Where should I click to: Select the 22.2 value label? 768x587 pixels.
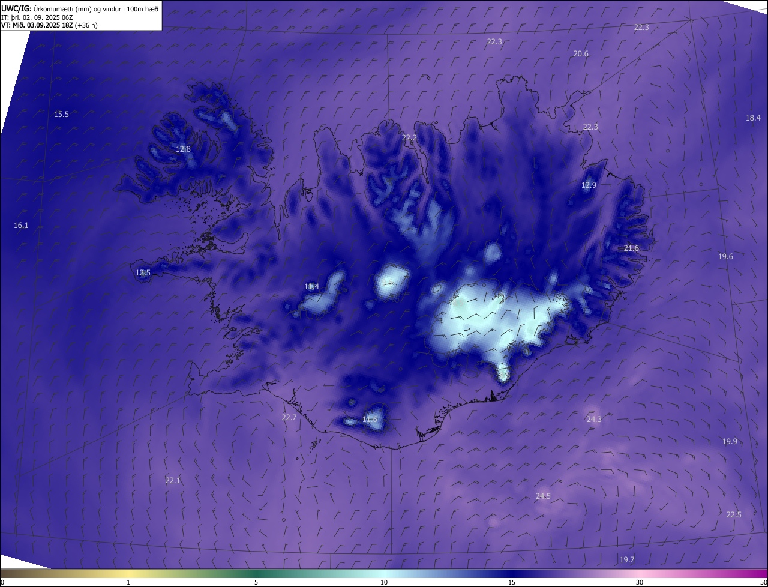click(x=409, y=138)
